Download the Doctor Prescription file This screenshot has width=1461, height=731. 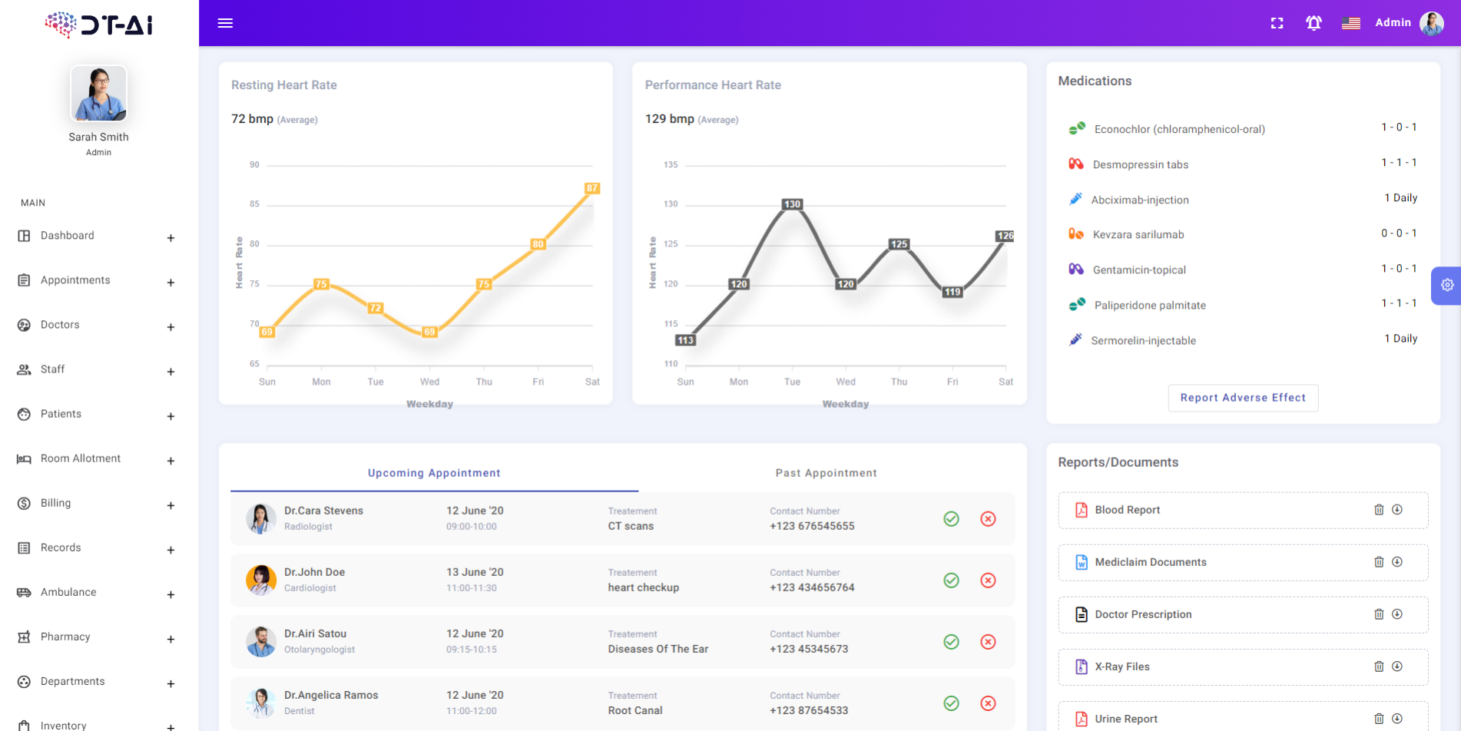1397,614
